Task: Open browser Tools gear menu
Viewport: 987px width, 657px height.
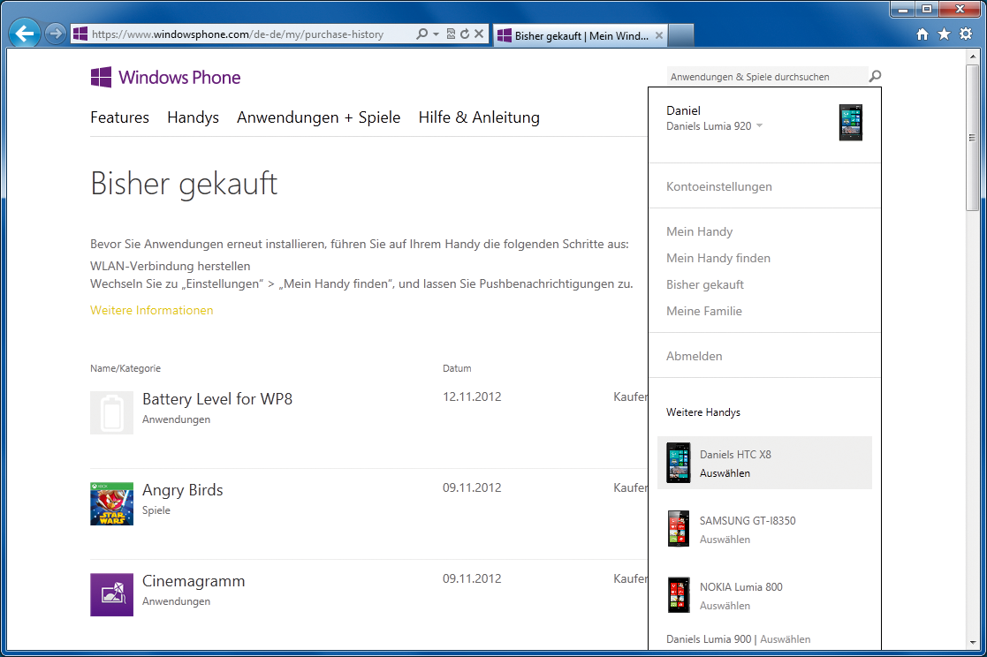Action: coord(966,34)
